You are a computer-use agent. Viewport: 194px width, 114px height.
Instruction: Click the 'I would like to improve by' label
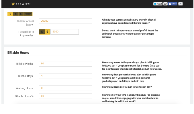[26, 33]
